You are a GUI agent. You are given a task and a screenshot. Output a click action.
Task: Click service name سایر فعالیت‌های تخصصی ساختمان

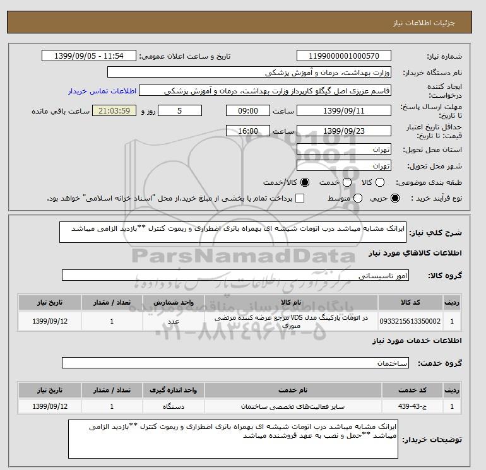pyautogui.click(x=293, y=406)
